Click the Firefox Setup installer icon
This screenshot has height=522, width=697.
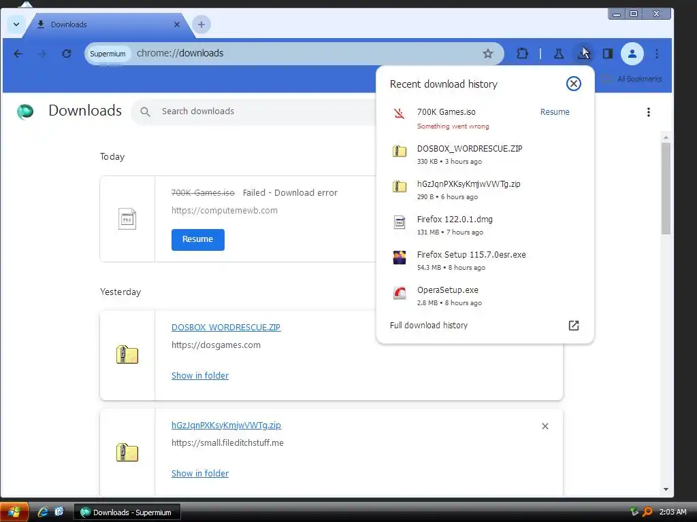pos(399,258)
